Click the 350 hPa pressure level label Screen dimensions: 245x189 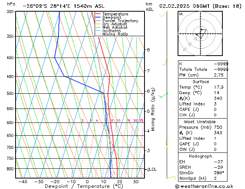point(10,36)
